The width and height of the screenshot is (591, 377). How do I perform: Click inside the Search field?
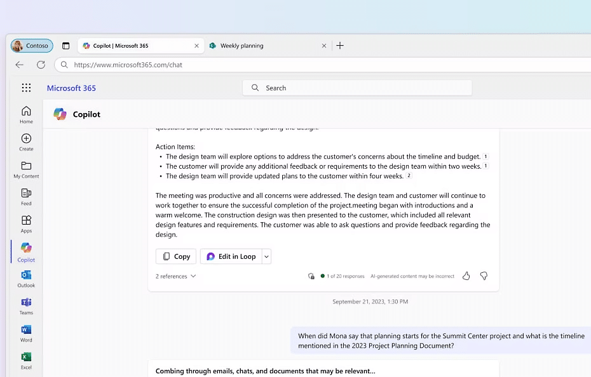click(x=356, y=88)
